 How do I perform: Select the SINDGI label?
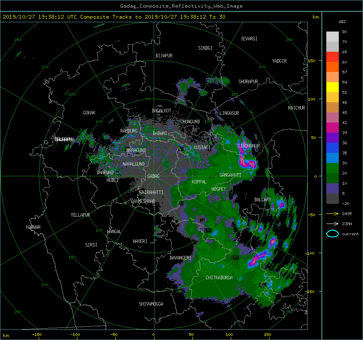(205, 48)
